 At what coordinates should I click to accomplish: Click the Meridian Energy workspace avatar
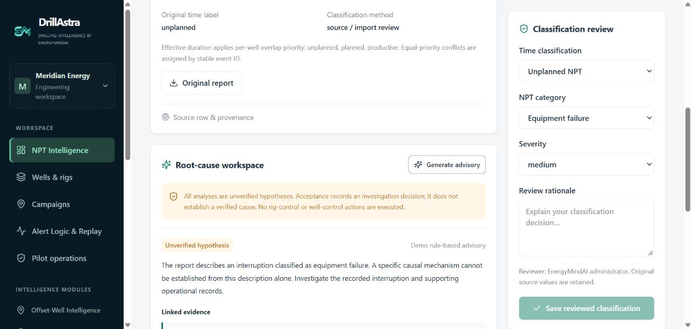click(x=22, y=86)
